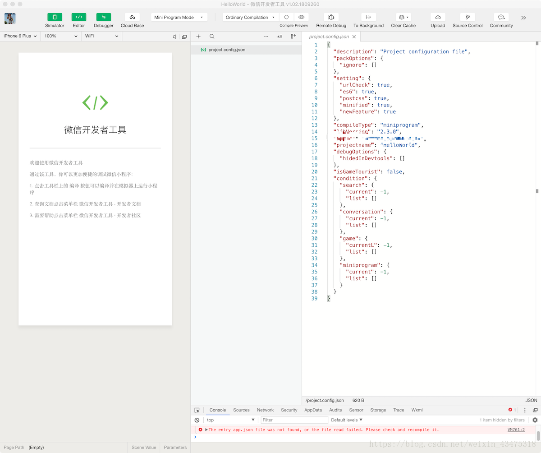
Task: Switch to the Trace tab
Action: click(399, 410)
